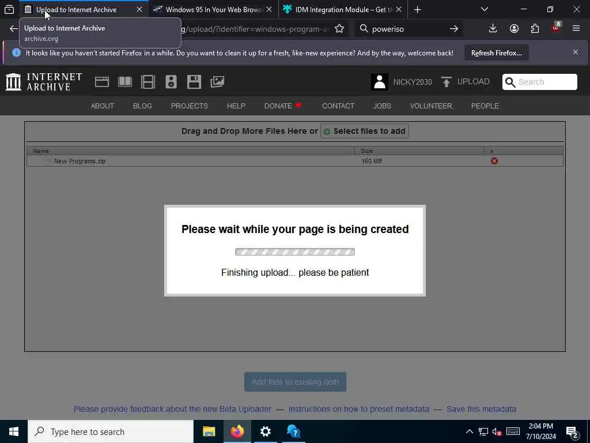Click the Save this metadata link
Screen dimensions: 590x443
click(481, 409)
